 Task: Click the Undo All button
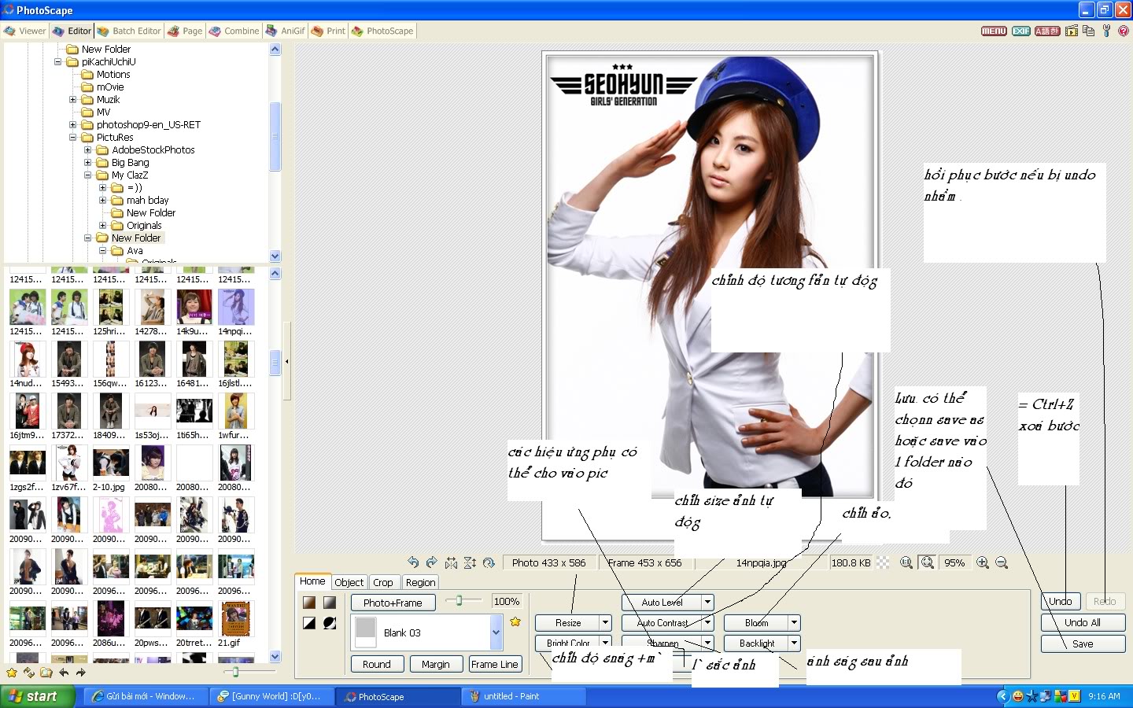[x=1083, y=622]
